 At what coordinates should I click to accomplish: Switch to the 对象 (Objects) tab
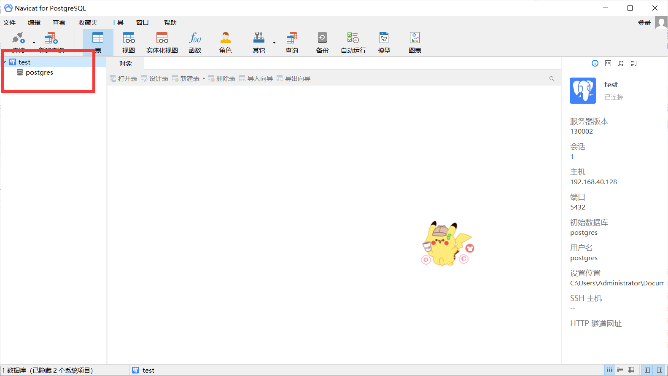coord(126,64)
